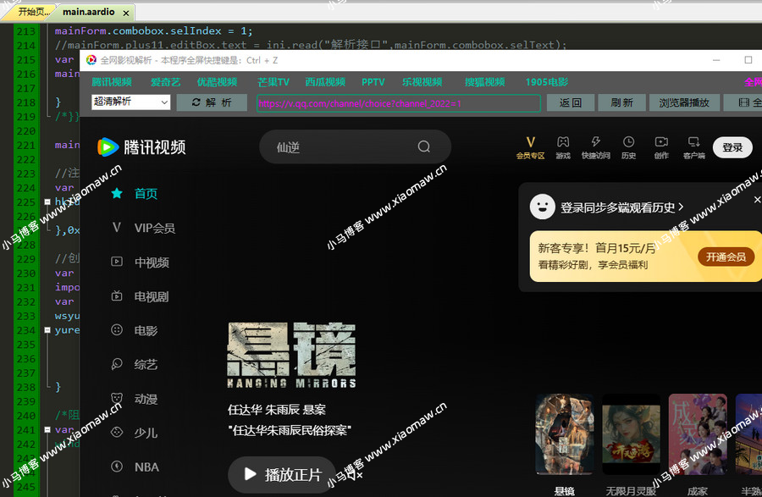Image resolution: width=762 pixels, height=497 pixels.
Task: Open the 无限月灵服 poster thumbnail
Action: pos(631,433)
